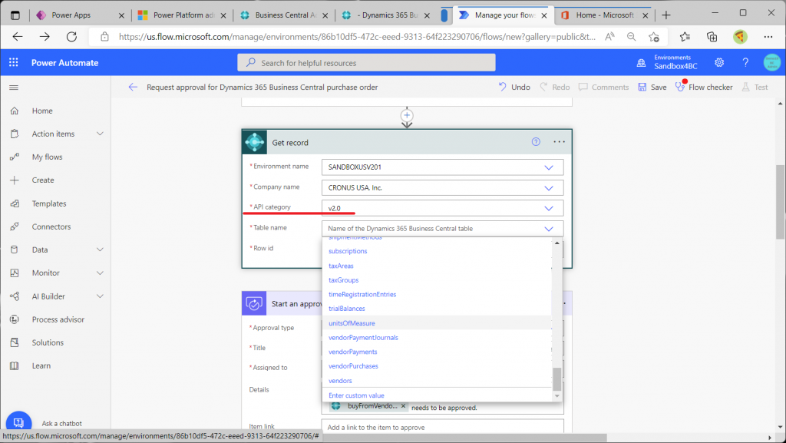Switch to the Dynamics 365 Business tab
The image size is (786, 443).
pos(387,15)
